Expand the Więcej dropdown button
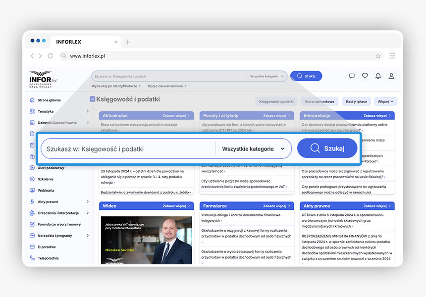Viewport: 426px width, 297px height. [386, 101]
